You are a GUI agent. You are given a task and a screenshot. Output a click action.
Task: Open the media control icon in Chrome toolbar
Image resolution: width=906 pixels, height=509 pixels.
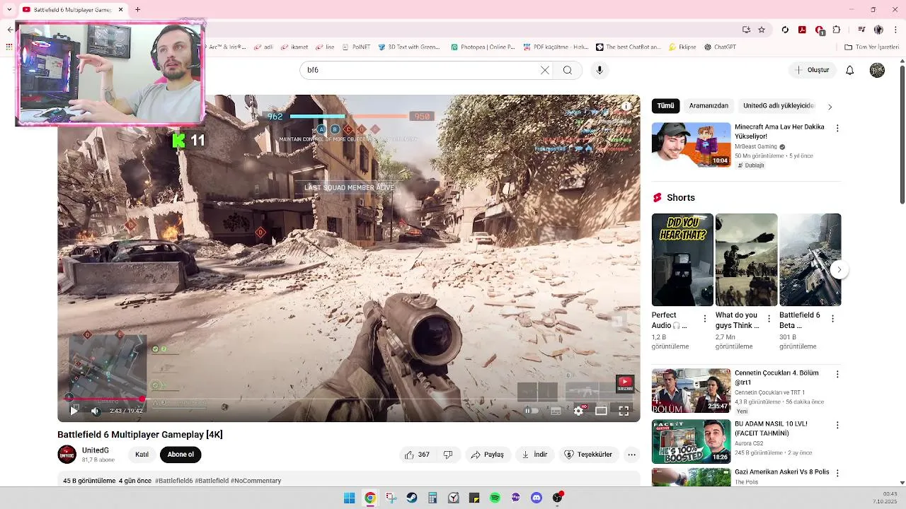[861, 30]
